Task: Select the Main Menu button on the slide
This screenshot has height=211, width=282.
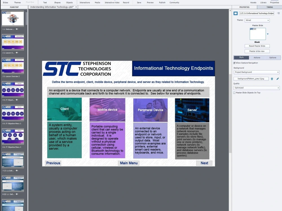Action: [x=129, y=163]
